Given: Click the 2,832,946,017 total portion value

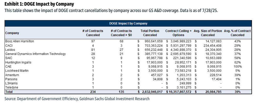Looking at the screenshot, I should [x=152, y=92].
